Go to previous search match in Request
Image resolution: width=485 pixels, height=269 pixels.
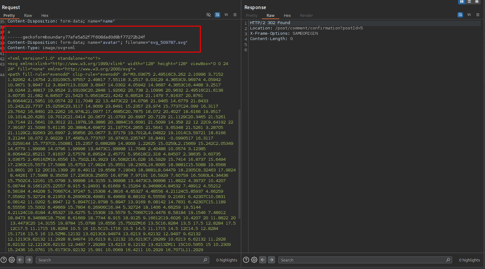tap(20, 260)
